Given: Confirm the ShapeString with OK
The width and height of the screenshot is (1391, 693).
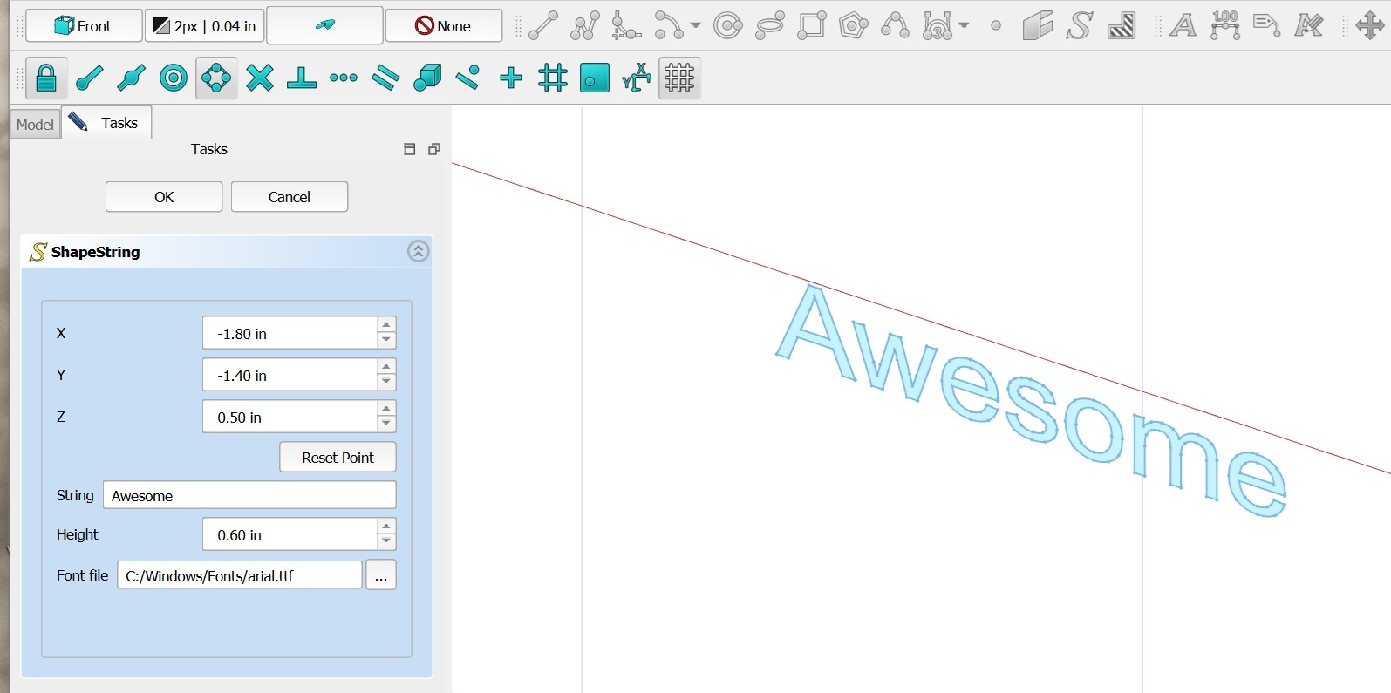Looking at the screenshot, I should (164, 197).
